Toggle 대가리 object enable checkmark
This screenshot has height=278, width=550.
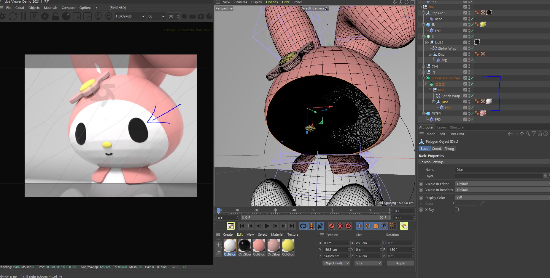tap(472, 114)
